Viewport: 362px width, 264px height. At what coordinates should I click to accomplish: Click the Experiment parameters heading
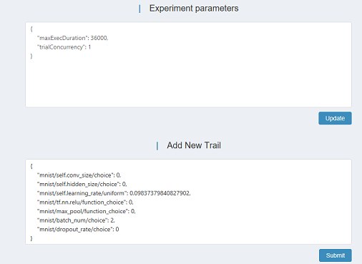(194, 9)
